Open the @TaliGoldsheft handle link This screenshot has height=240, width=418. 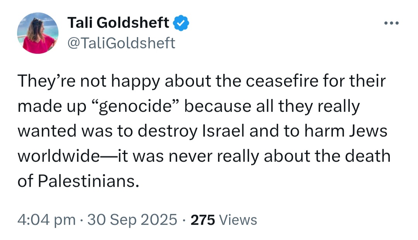pos(121,43)
